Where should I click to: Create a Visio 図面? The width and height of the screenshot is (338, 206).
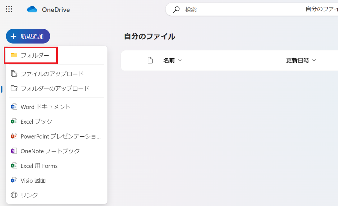(x=57, y=180)
